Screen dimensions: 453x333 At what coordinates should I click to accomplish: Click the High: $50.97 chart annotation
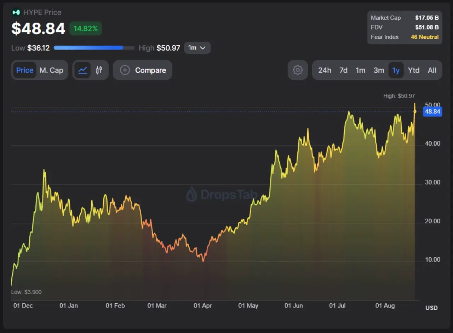tap(399, 96)
